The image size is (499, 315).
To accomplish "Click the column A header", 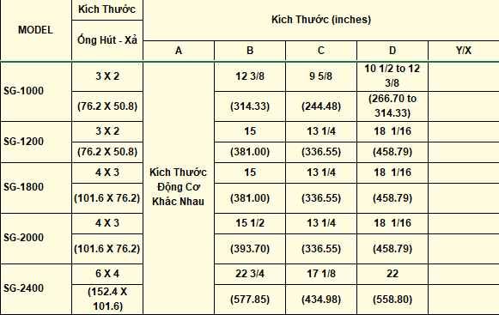I will [x=179, y=51].
